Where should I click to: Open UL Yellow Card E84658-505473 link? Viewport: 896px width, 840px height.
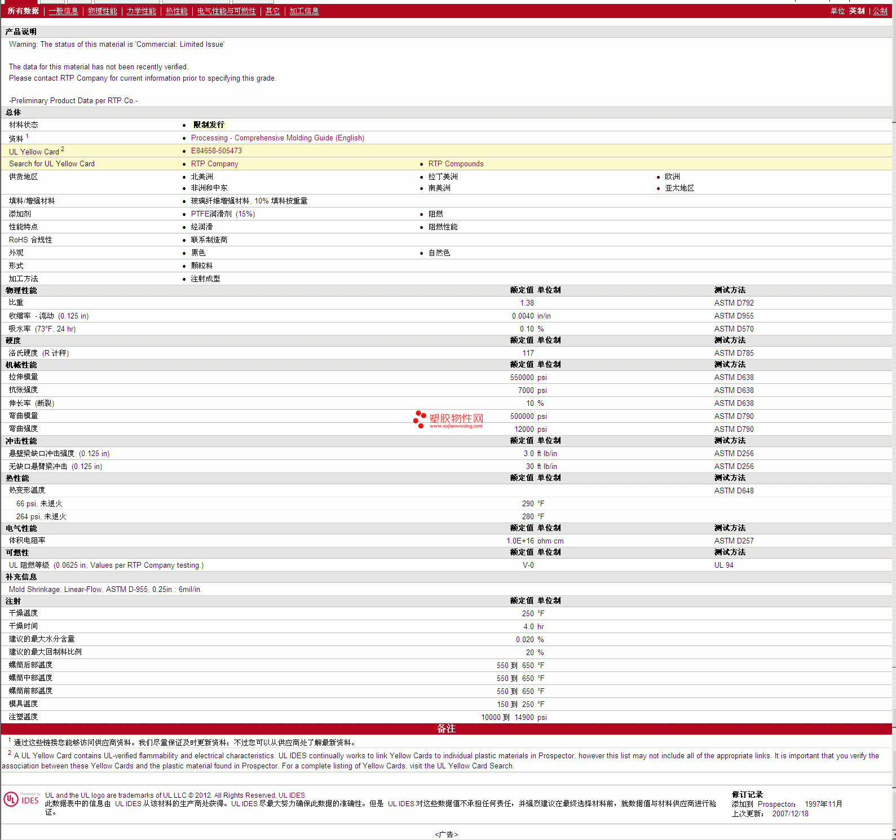click(x=216, y=151)
